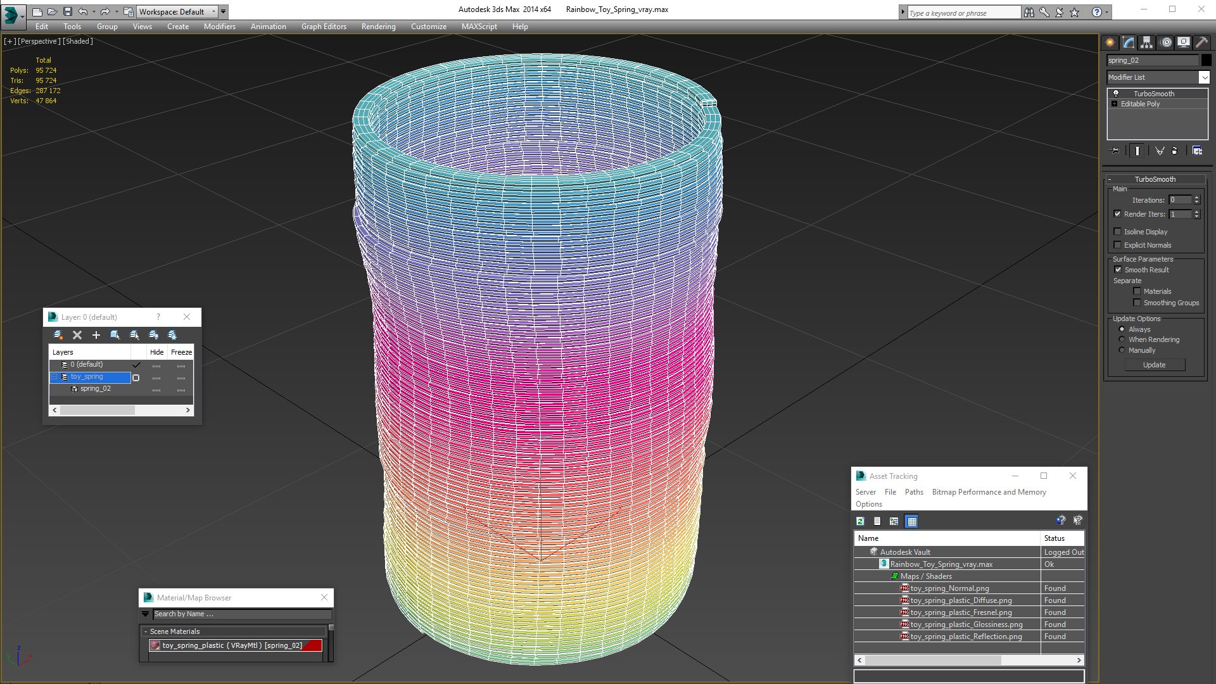Click the object color swatch

1206,60
